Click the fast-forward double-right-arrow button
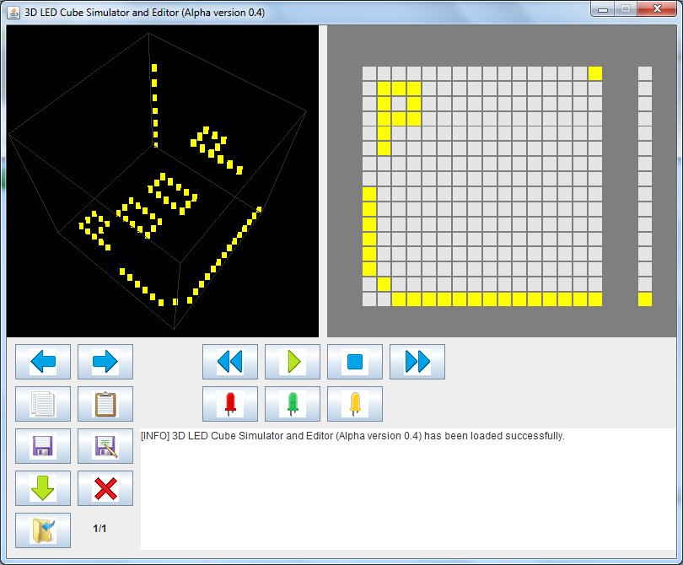Viewport: 683px width, 565px height. pos(417,362)
